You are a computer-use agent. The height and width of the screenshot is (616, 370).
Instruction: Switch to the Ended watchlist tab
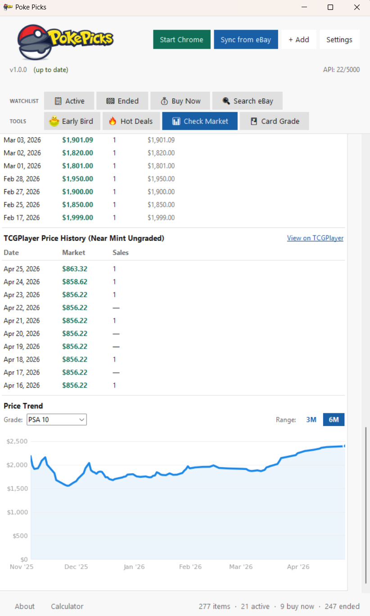[x=122, y=101]
